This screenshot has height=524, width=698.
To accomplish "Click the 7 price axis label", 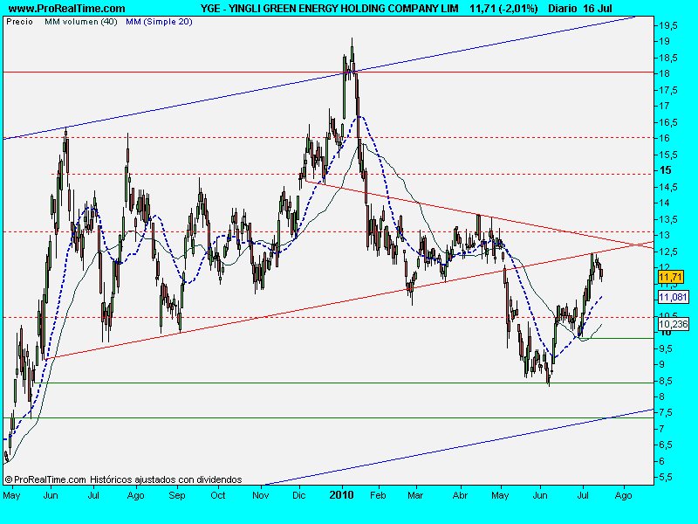I will [x=662, y=429].
